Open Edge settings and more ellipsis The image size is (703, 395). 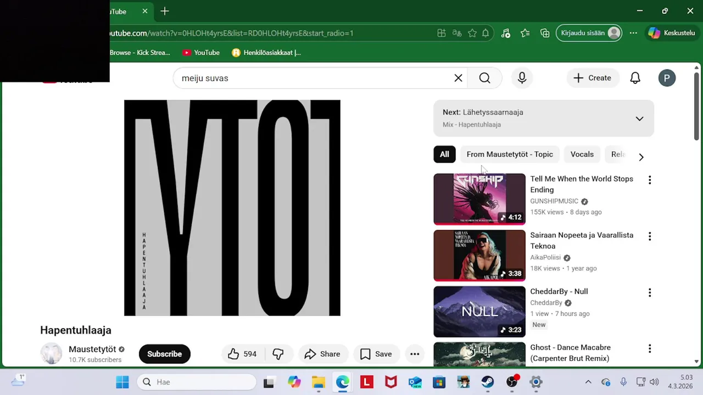633,33
